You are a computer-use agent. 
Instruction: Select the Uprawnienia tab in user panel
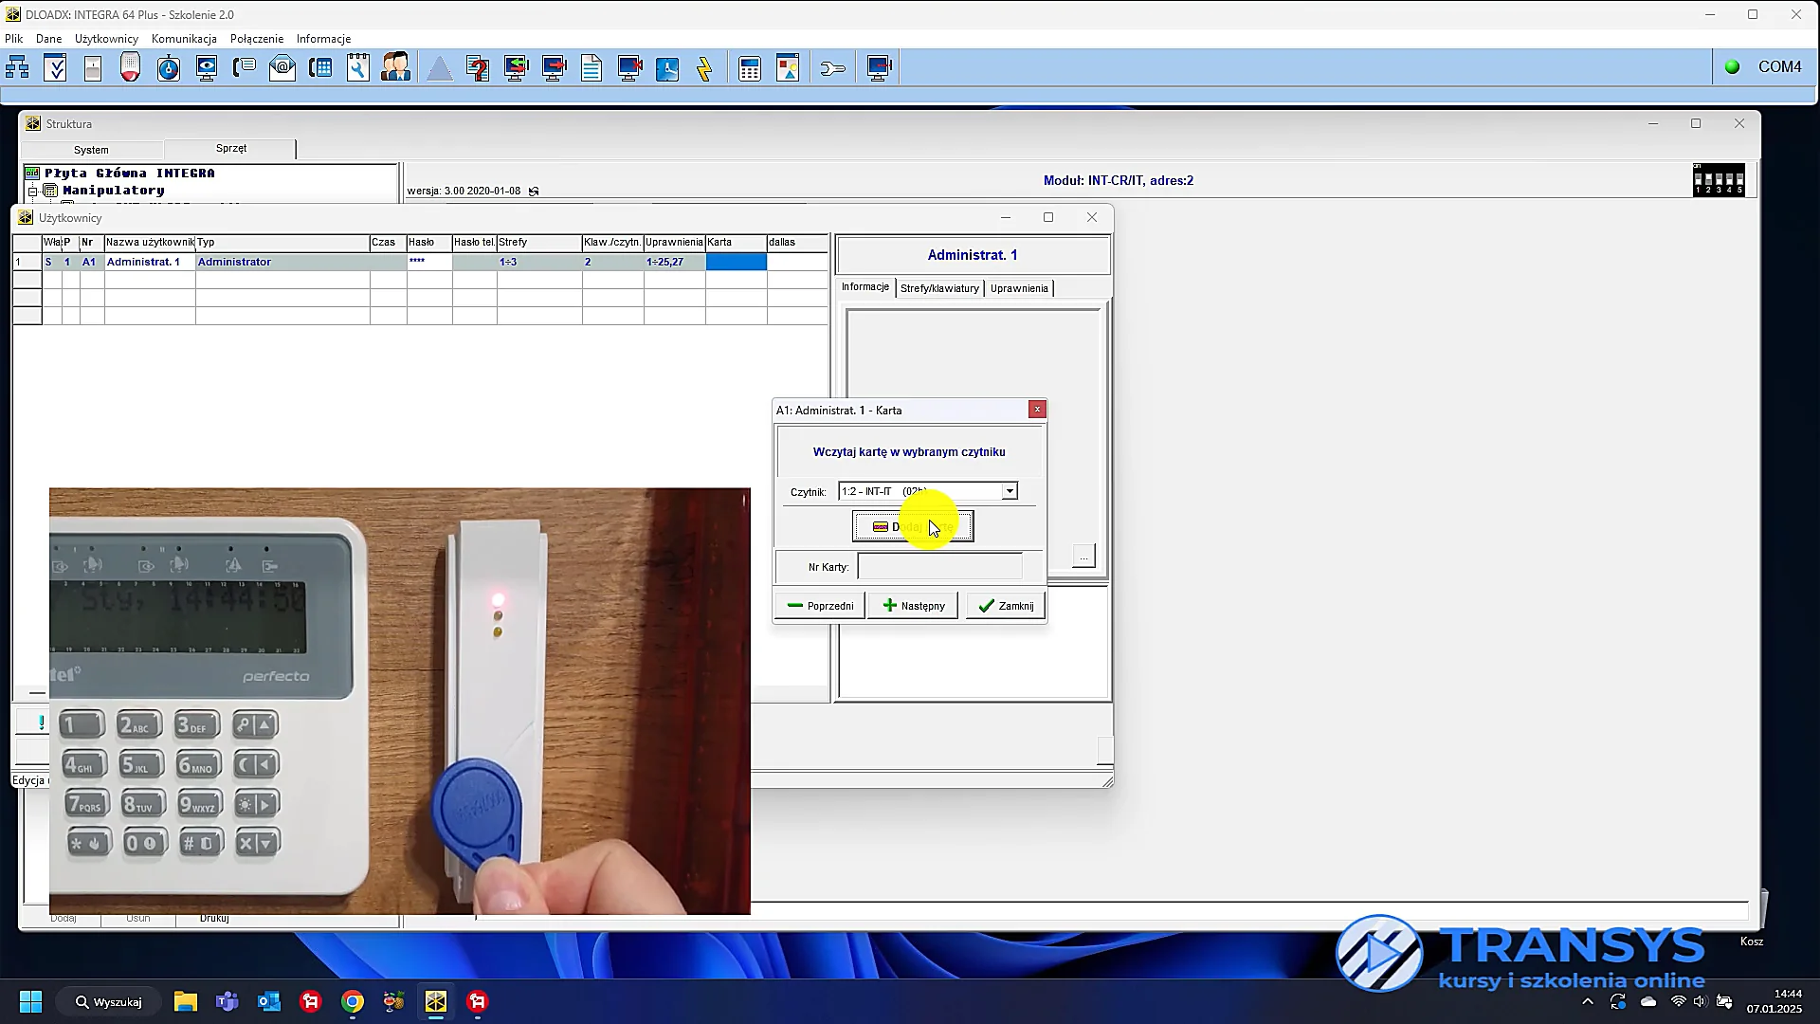(x=1019, y=288)
